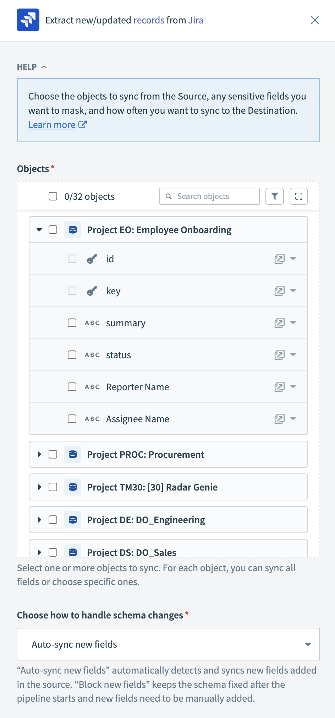Viewport: 335px width, 718px height.
Task: Click the database icon for Project EO: Employee Onboarding
Action: [x=73, y=230]
